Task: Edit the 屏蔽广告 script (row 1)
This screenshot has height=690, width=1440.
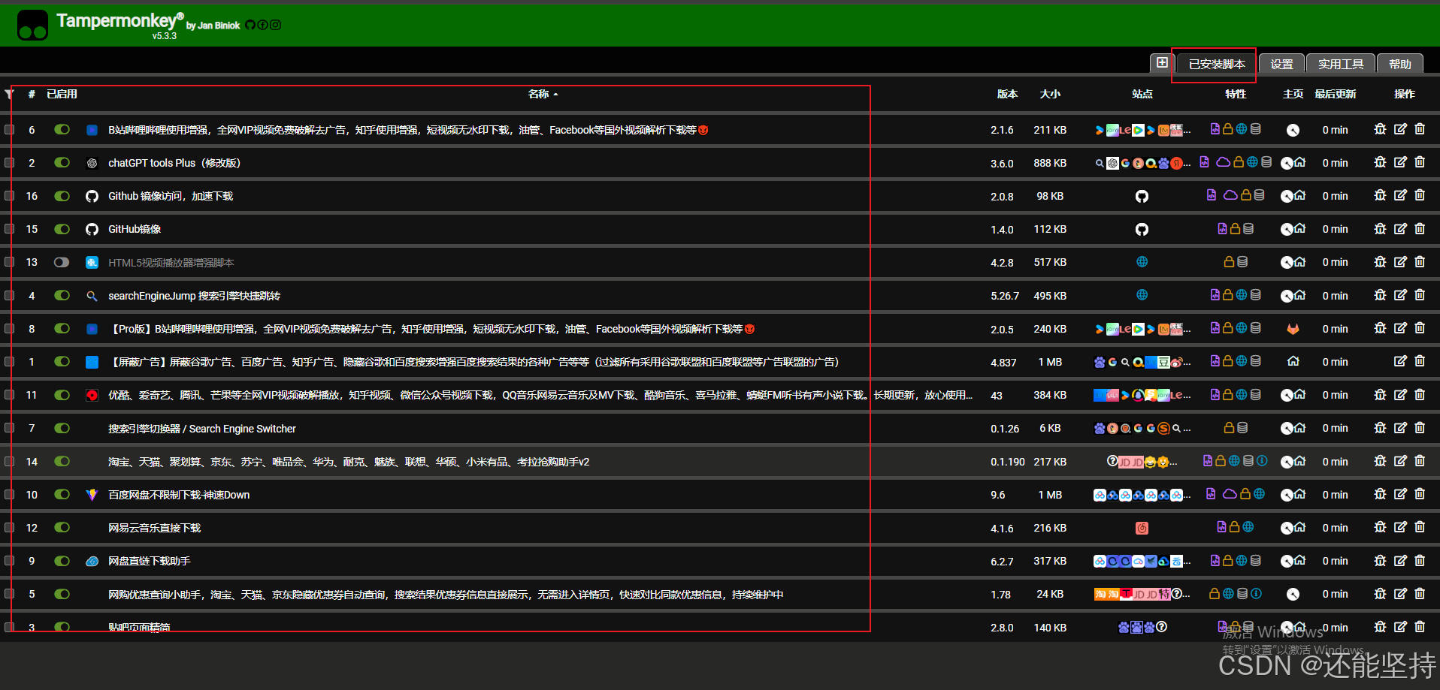Action: pyautogui.click(x=1400, y=361)
